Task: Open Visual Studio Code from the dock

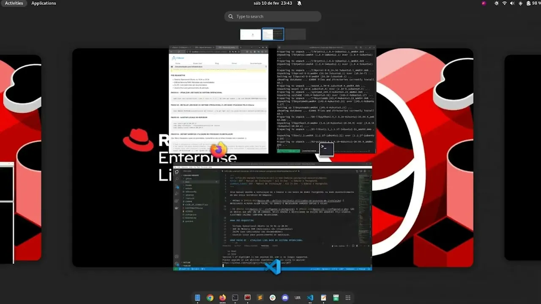Action: click(x=310, y=298)
